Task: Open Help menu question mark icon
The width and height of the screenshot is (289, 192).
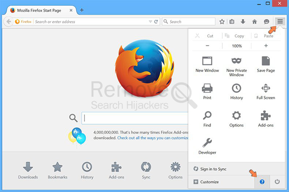Action: (x=262, y=182)
